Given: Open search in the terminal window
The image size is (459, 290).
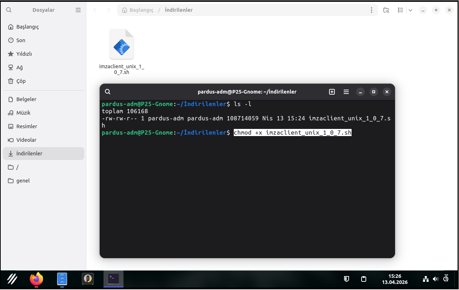Looking at the screenshot, I should (107, 92).
